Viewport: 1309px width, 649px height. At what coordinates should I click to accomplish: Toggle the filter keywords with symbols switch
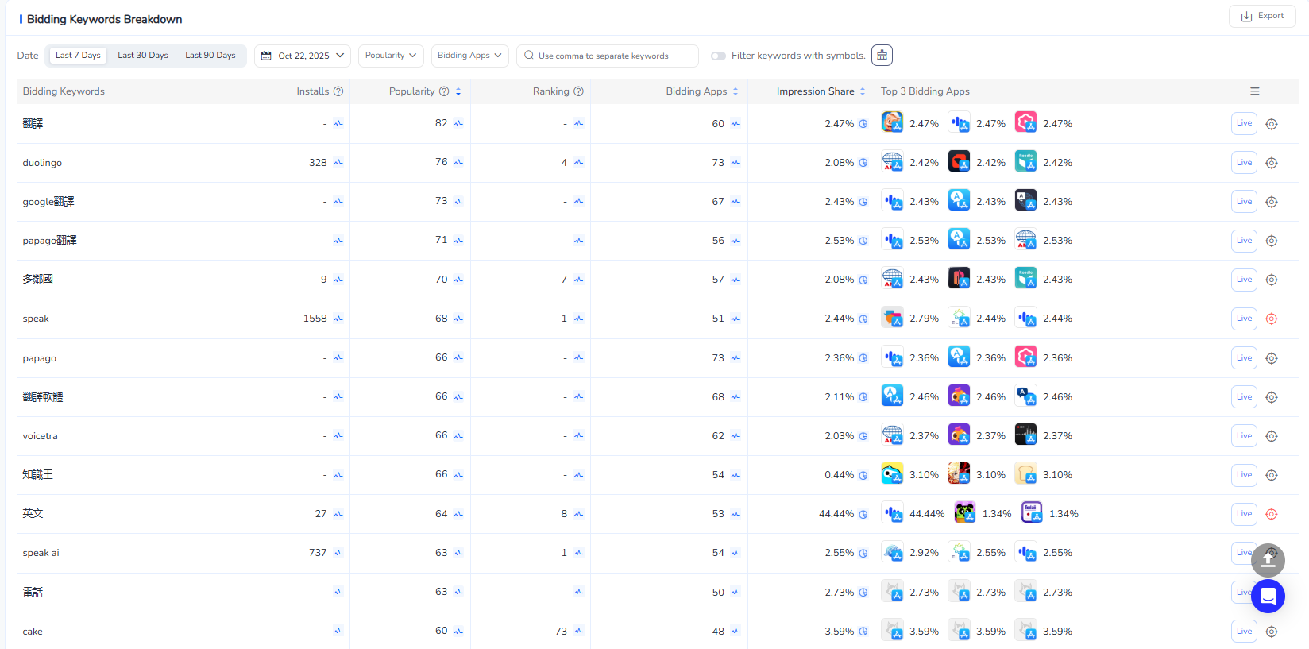click(718, 56)
